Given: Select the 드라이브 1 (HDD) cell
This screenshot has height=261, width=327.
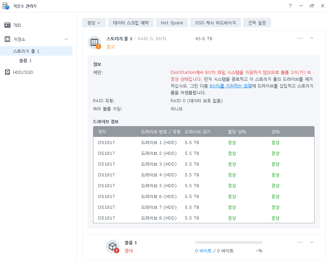Looking at the screenshot, I should (159, 143).
